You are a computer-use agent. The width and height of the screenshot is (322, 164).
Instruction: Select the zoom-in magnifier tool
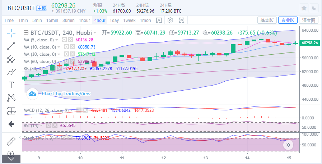click(x=11, y=153)
